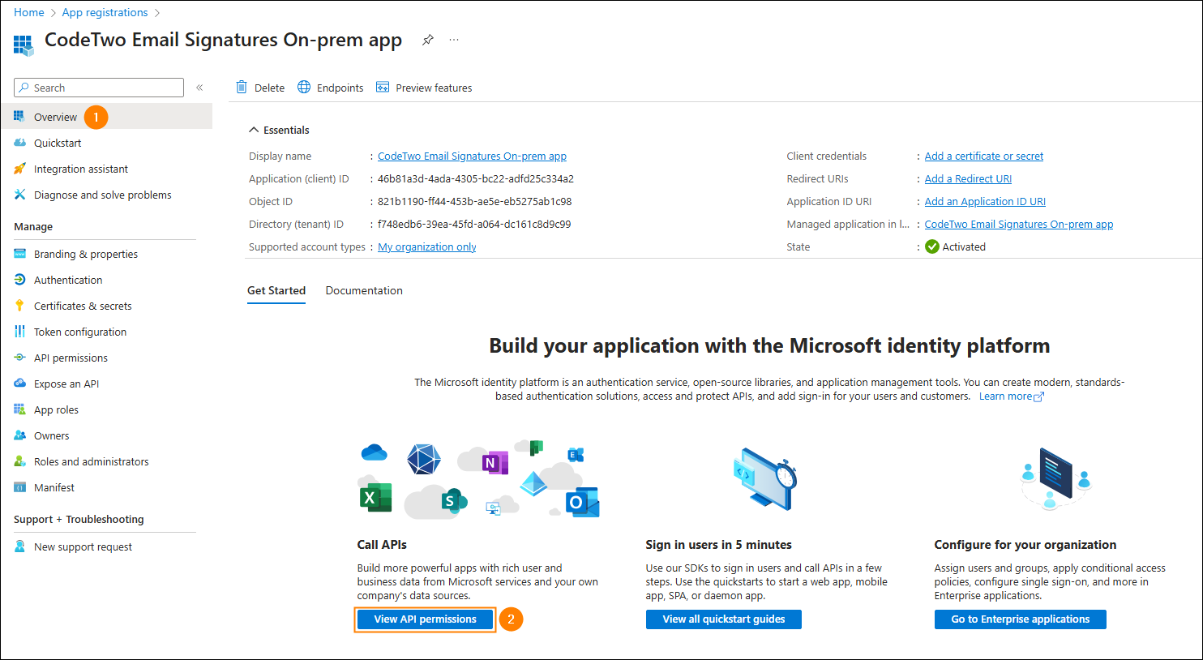Open Integration assistant rocket icon

click(x=20, y=169)
